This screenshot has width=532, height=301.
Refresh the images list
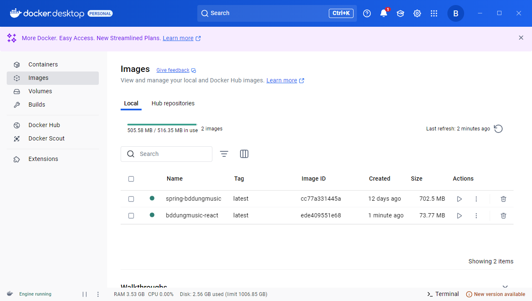point(498,129)
